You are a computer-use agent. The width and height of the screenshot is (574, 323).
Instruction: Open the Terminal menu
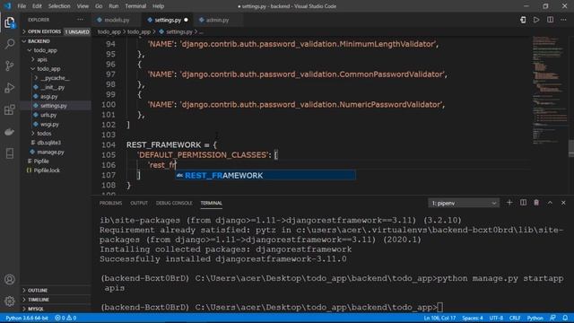(x=135, y=6)
